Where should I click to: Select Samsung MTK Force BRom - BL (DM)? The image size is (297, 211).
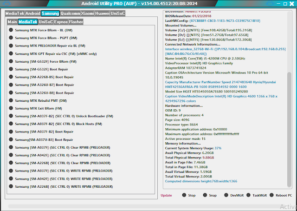coord(41,30)
